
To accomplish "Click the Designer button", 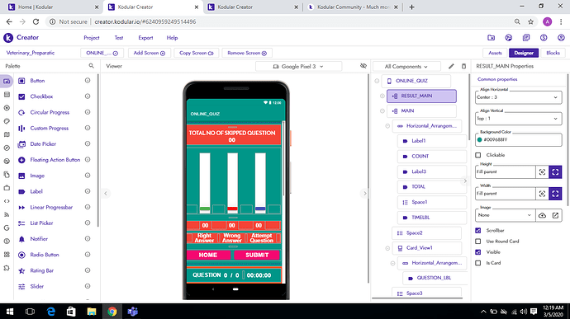I will pos(524,53).
